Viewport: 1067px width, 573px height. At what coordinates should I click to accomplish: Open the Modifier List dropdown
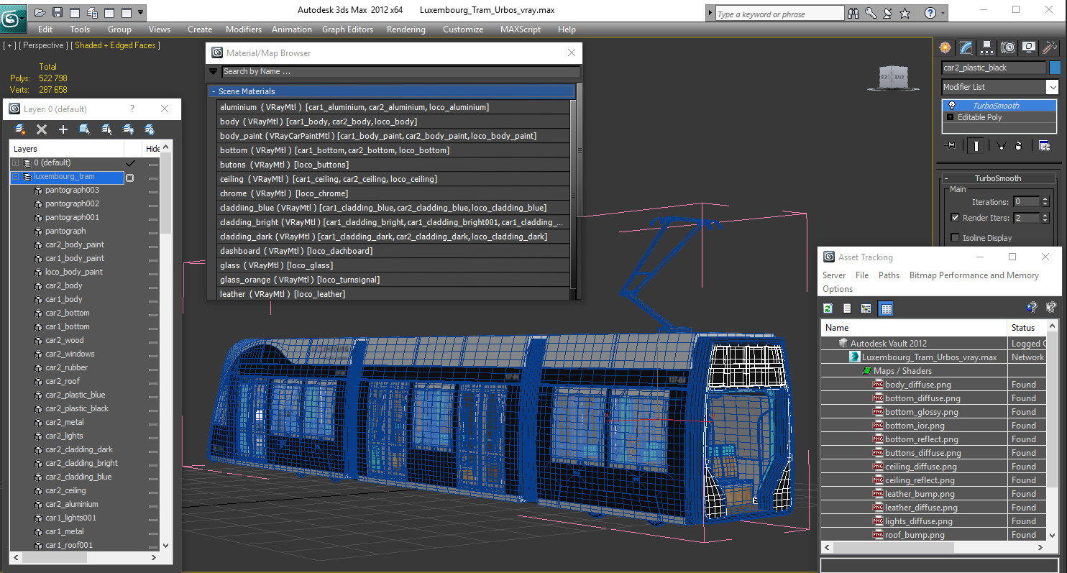1053,87
